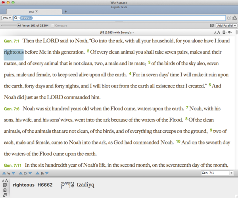Open the recycle-arrows icon by search bar

(234, 18)
